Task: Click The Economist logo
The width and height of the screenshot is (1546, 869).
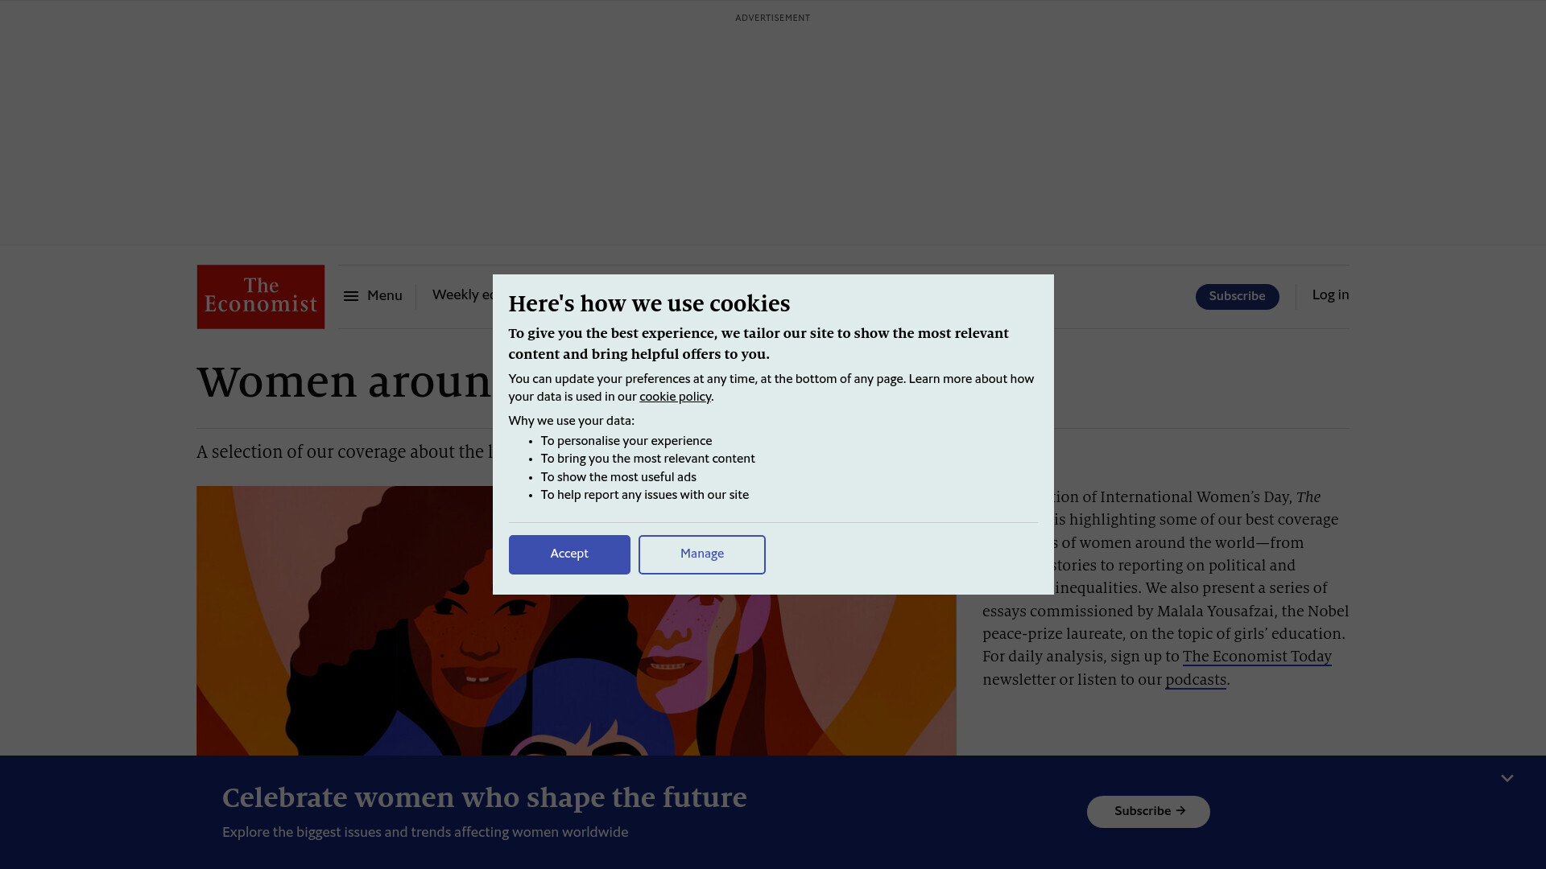Action: tap(260, 297)
